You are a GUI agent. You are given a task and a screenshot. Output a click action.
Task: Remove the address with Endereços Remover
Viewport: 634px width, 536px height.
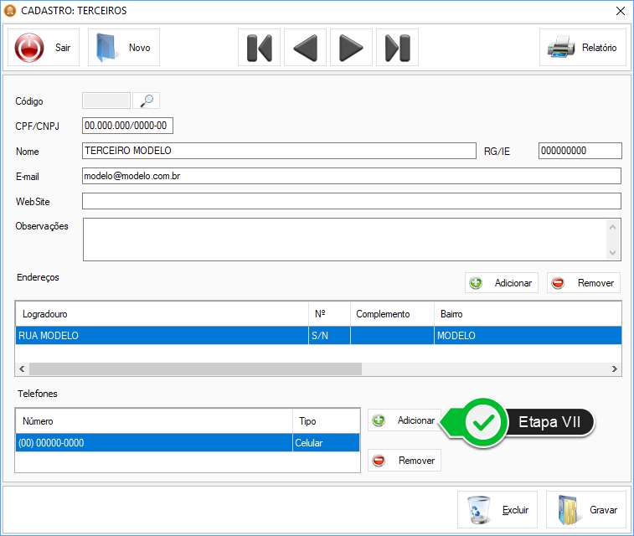[584, 282]
